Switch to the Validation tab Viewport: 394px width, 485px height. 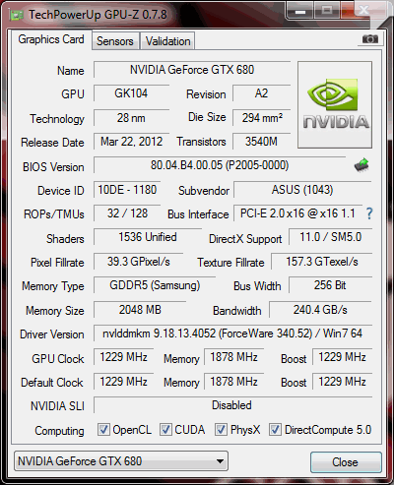[167, 41]
